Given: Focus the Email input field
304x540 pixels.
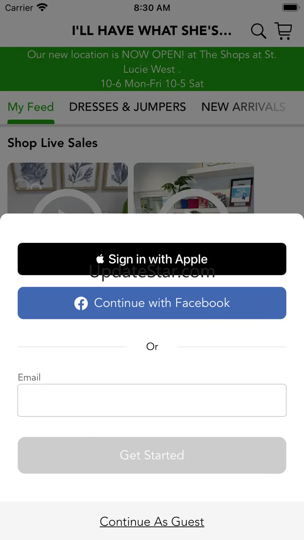Looking at the screenshot, I should tap(152, 400).
